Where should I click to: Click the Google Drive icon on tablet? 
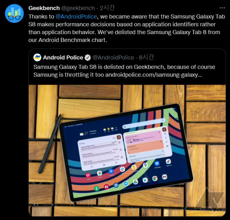[x=135, y=182]
